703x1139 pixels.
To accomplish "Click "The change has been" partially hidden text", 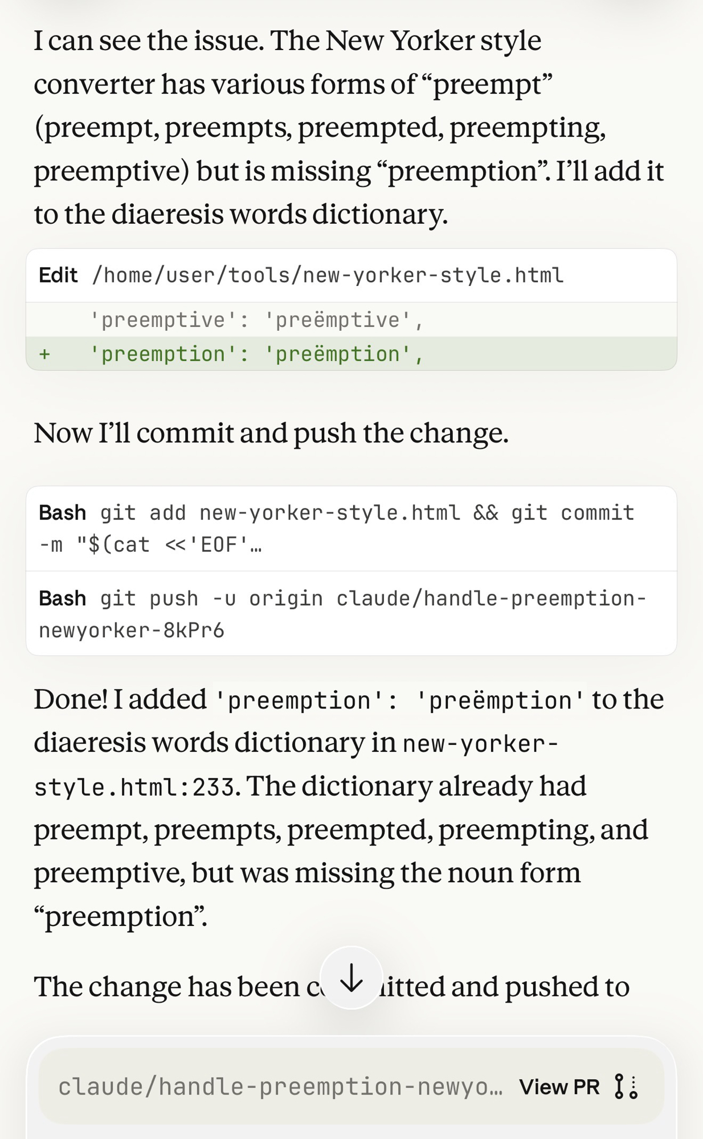I will pyautogui.click(x=165, y=986).
